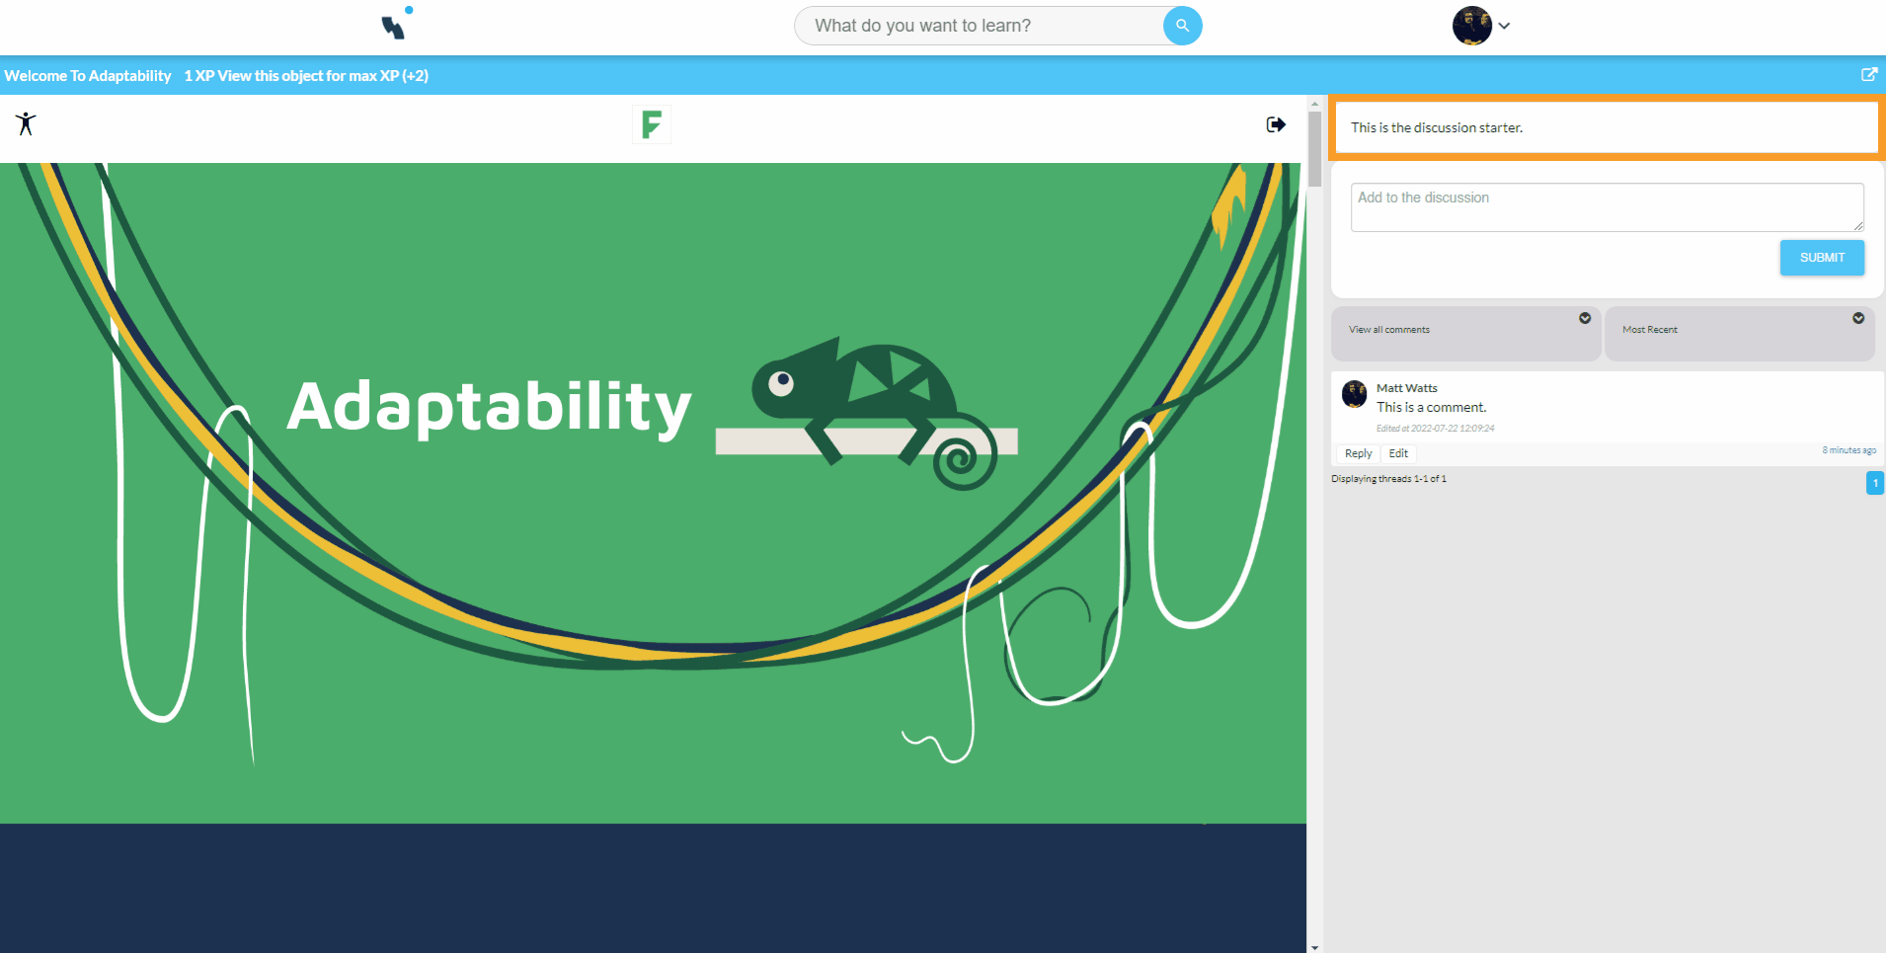Open the accessibility options icon
The image size is (1886, 953).
click(x=26, y=123)
